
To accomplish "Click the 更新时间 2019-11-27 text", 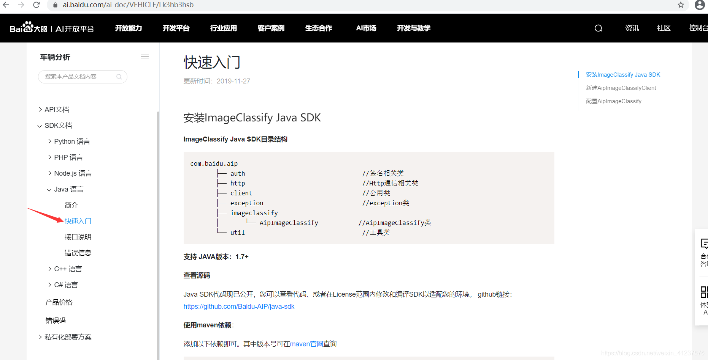I will pyautogui.click(x=217, y=81).
